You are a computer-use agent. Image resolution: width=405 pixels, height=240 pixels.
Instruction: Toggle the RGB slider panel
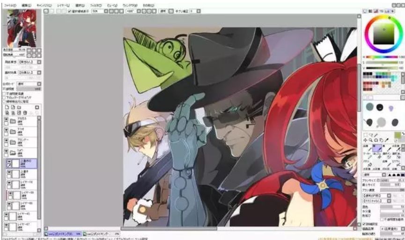pos(370,11)
